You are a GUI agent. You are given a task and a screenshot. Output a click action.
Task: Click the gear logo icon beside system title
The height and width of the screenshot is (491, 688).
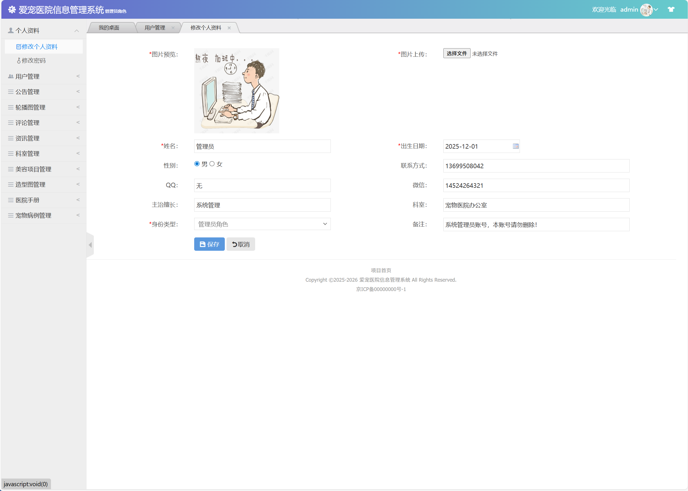(x=12, y=9)
